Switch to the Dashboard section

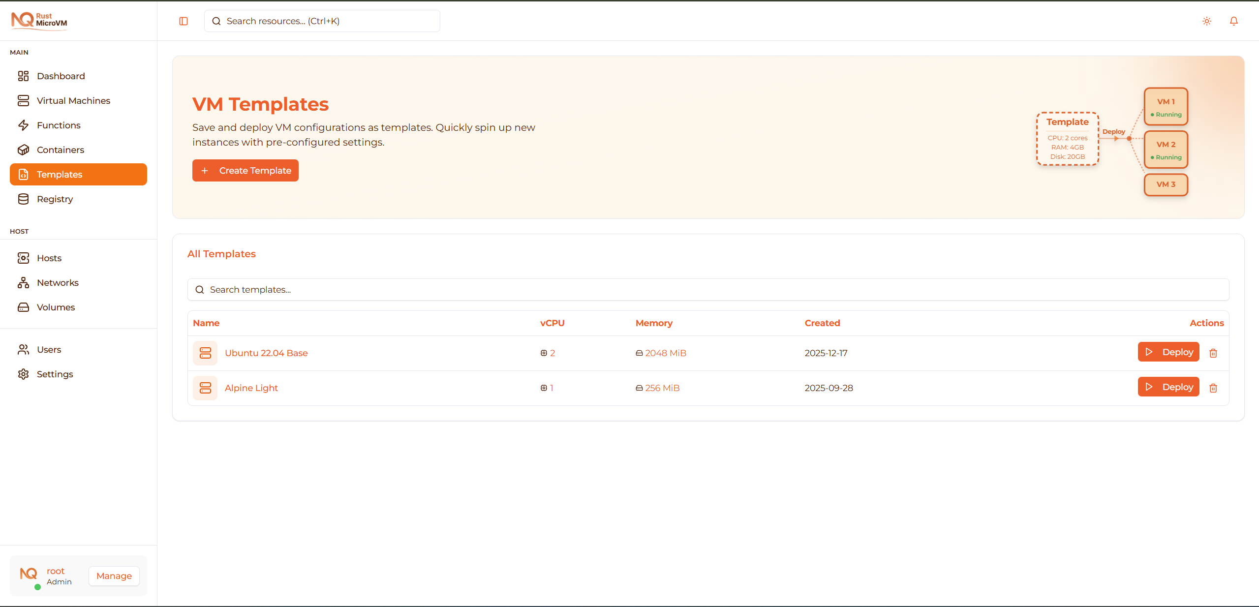[x=61, y=76]
